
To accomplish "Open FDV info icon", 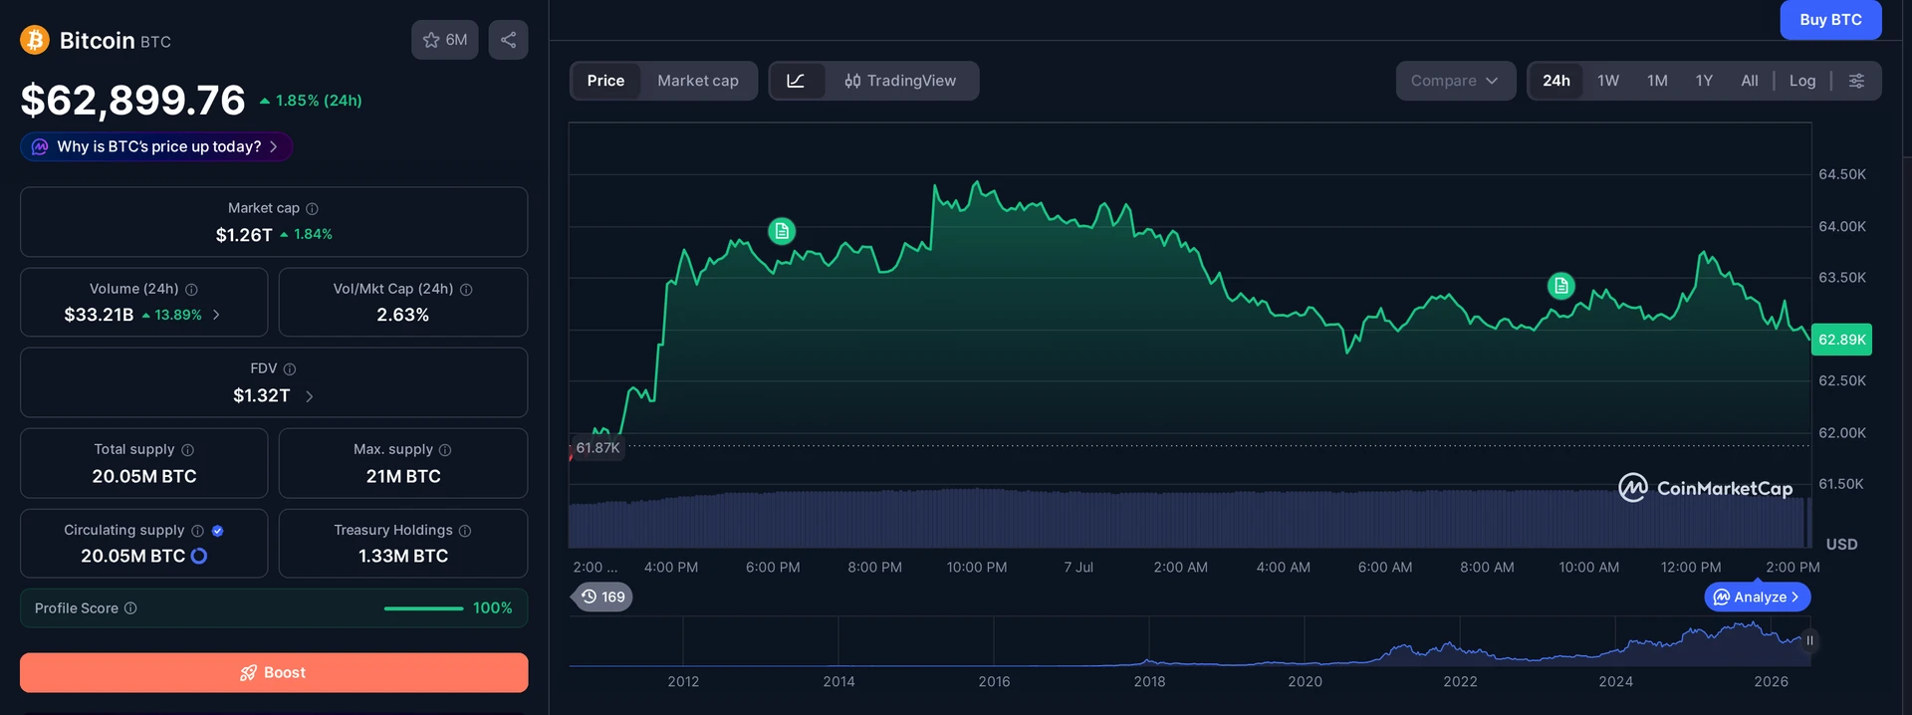I will (290, 368).
